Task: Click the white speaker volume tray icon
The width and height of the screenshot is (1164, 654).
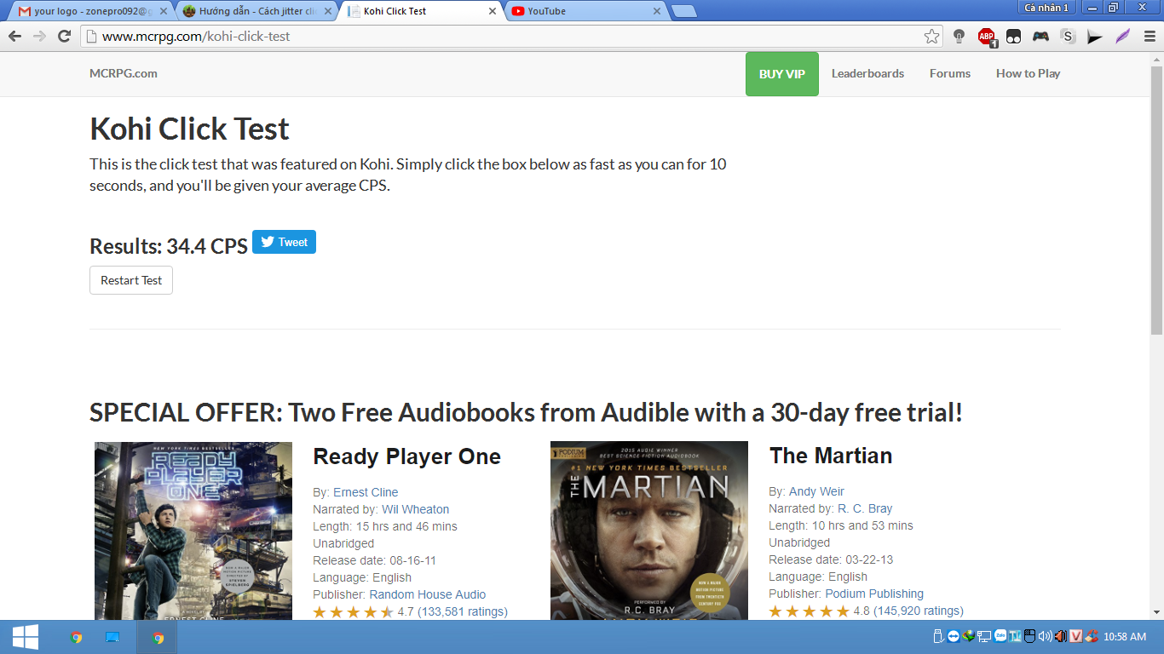Action: (1045, 636)
